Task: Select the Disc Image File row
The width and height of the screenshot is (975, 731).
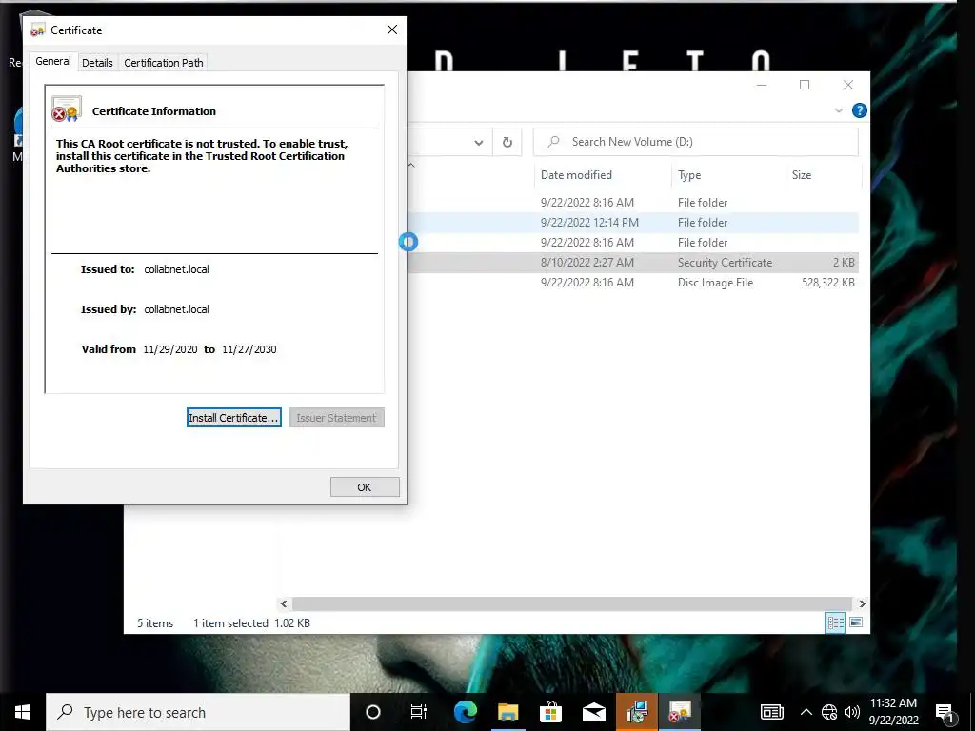Action: (x=633, y=282)
